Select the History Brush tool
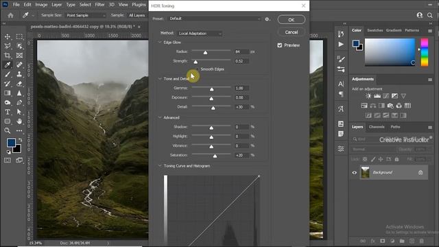The height and width of the screenshot is (247, 439). pos(8,84)
